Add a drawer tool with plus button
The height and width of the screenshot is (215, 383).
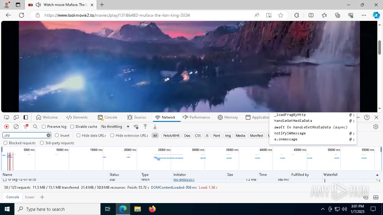(42, 197)
